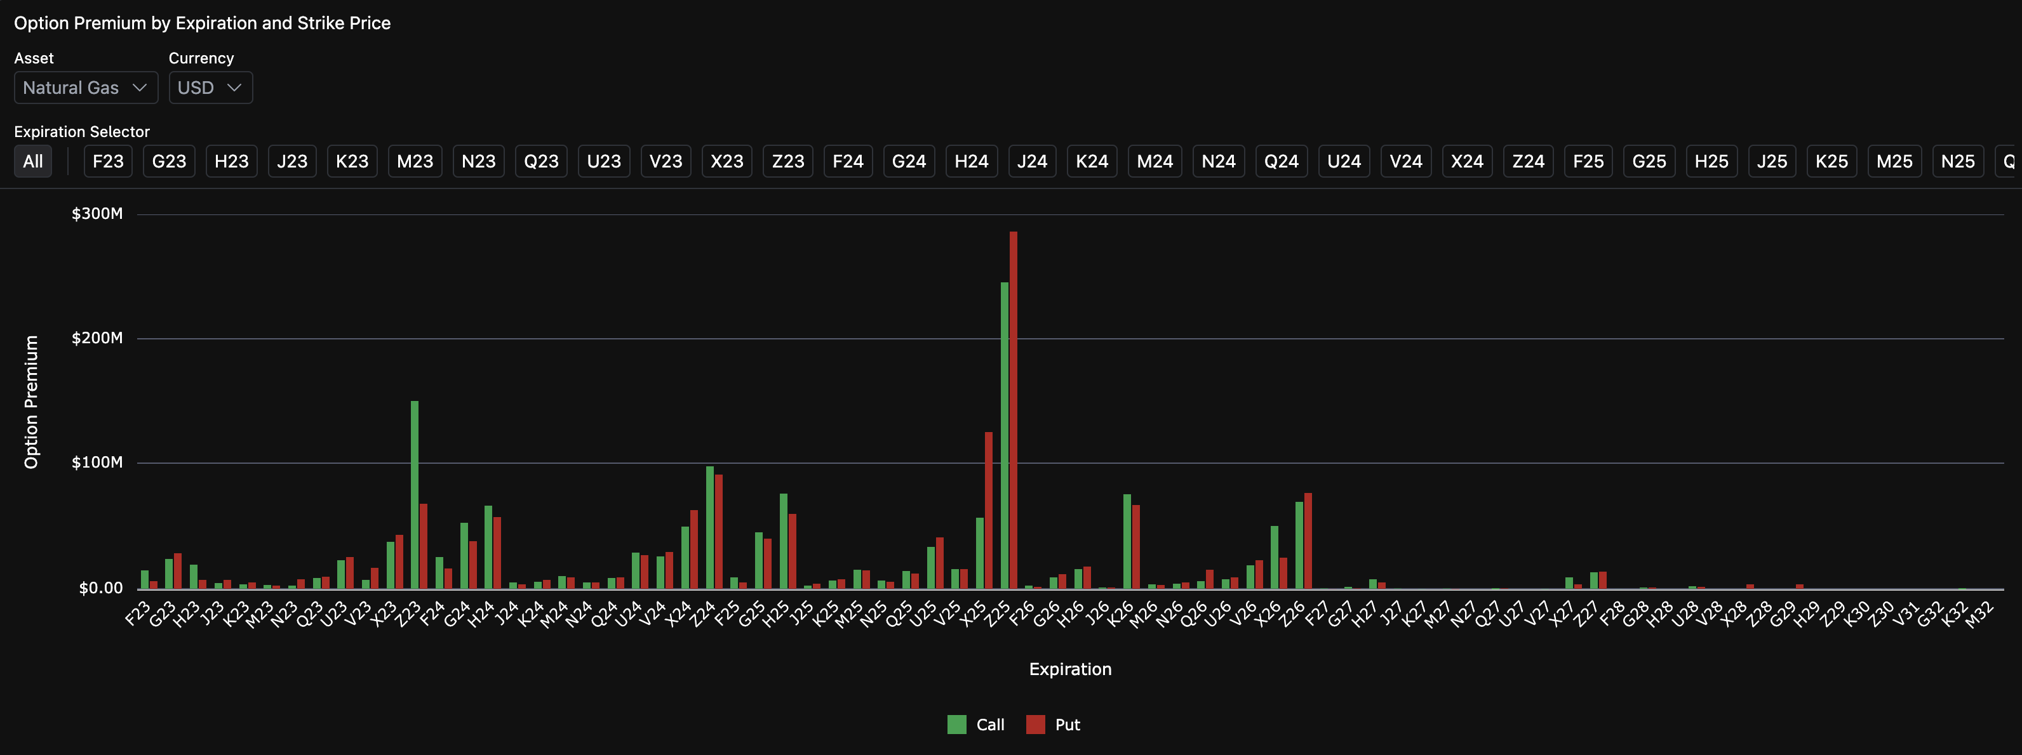This screenshot has height=755, width=2022.
Task: Click the M32 x-axis tick label
Action: (1979, 615)
